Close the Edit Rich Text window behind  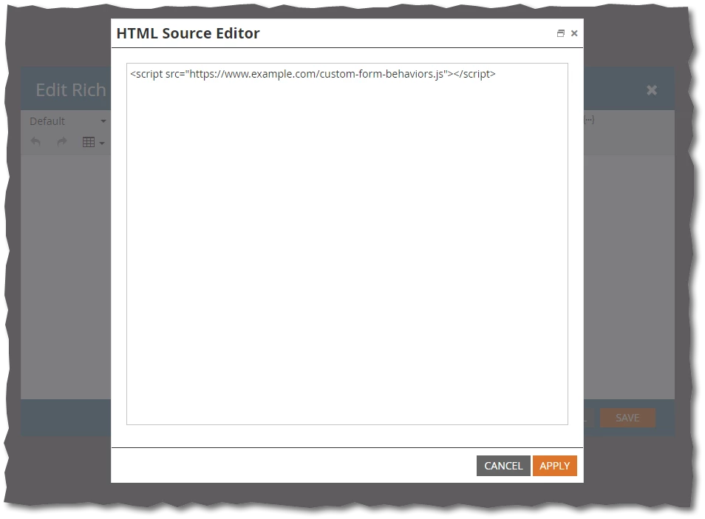point(652,90)
